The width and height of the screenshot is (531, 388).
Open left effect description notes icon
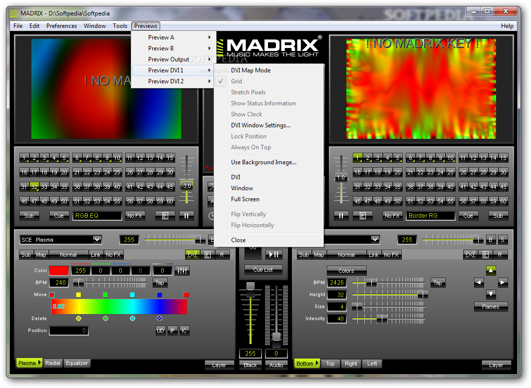click(x=208, y=255)
